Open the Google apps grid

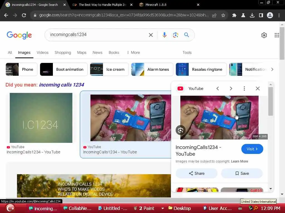click(x=277, y=35)
